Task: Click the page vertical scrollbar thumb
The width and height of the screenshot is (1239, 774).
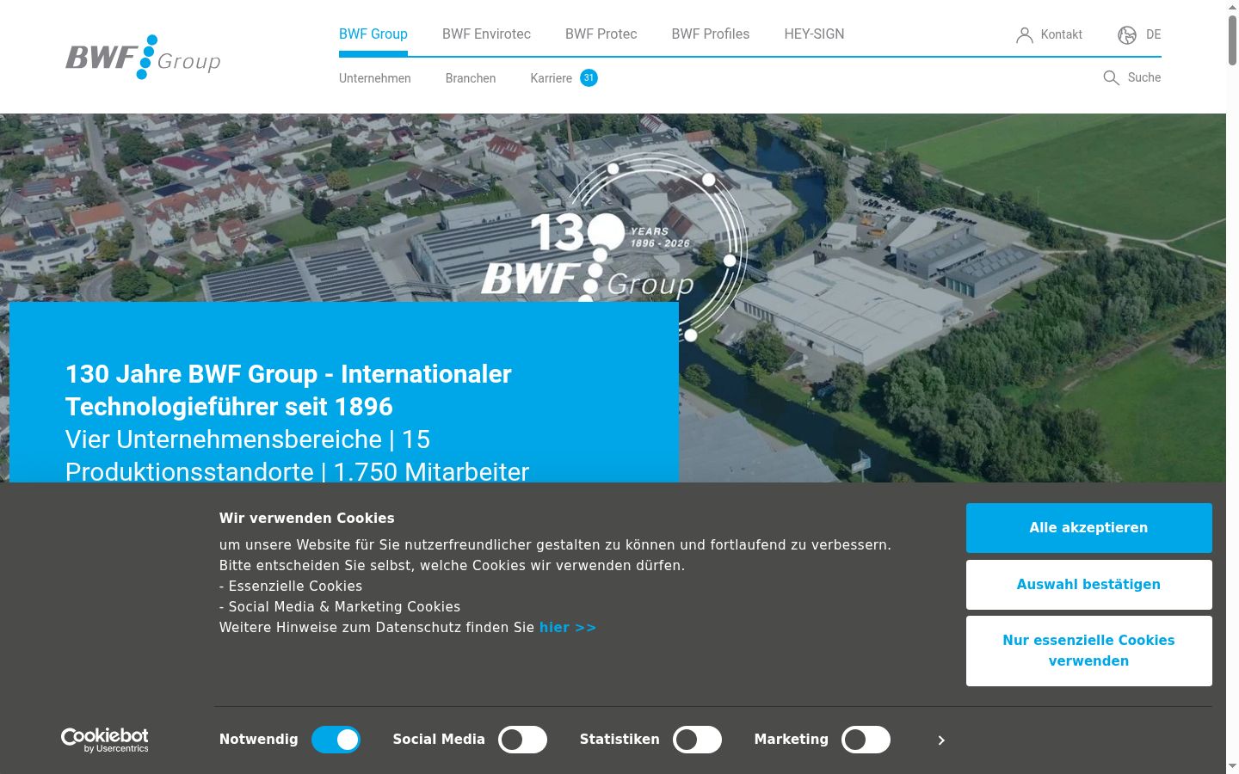Action: pos(1232,40)
